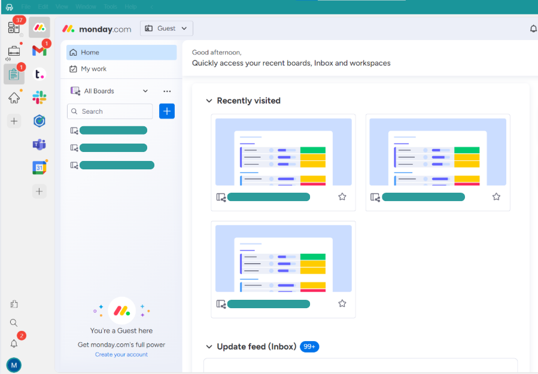538x374 pixels.
Task: Open the Tools menu
Action: [x=111, y=7]
